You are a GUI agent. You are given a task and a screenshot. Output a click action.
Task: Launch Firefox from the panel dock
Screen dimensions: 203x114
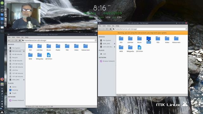2,79
